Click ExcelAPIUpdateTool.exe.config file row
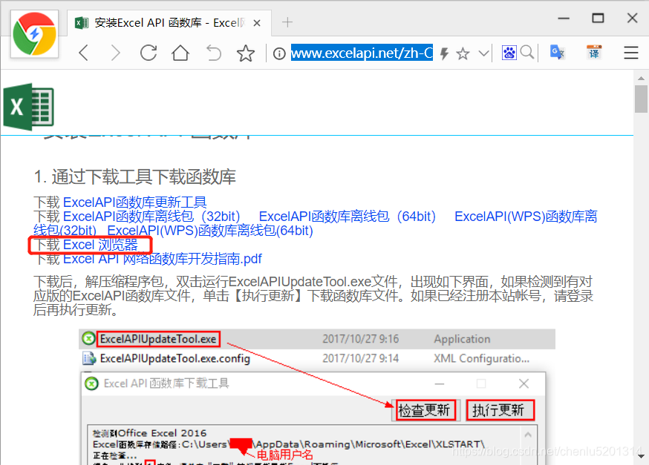This screenshot has height=465, width=649. [317, 358]
